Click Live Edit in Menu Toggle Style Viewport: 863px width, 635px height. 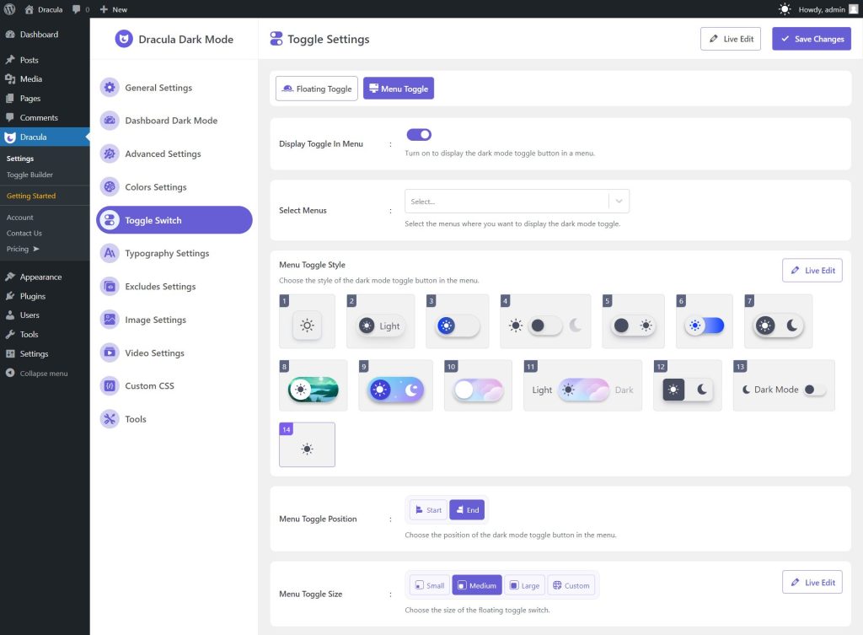click(x=812, y=271)
